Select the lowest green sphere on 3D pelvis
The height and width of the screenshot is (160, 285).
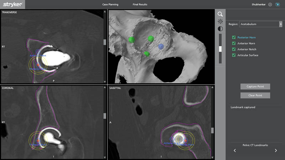click(x=147, y=54)
